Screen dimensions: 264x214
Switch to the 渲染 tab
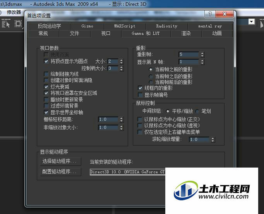point(186,33)
